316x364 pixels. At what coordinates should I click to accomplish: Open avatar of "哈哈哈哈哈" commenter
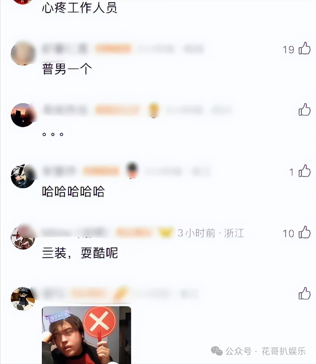click(23, 176)
